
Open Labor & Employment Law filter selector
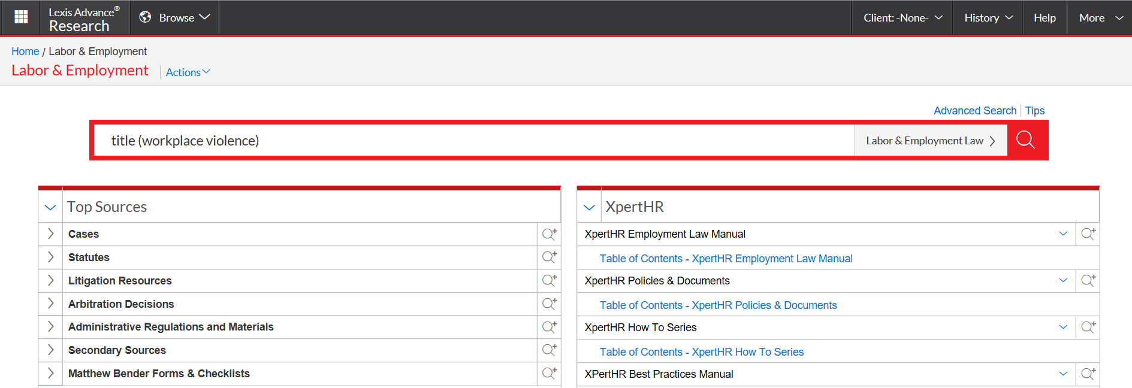(931, 140)
